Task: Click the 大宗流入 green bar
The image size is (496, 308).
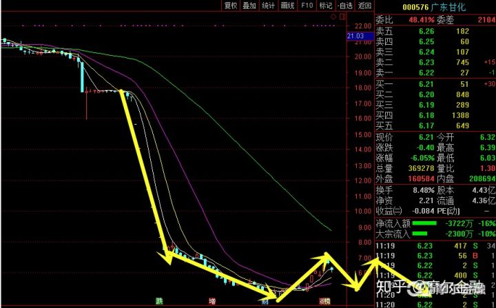Action: coord(420,234)
